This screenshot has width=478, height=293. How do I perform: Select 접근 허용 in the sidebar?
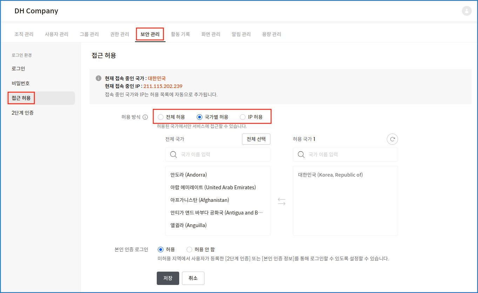(41, 98)
